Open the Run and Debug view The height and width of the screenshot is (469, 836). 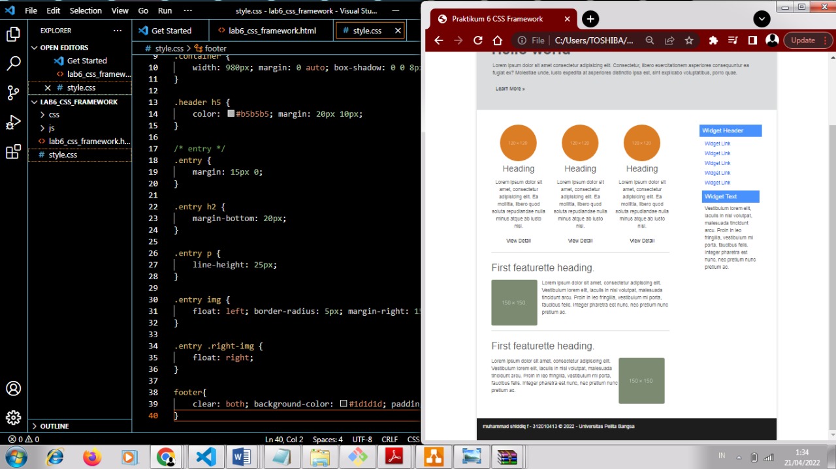(13, 122)
